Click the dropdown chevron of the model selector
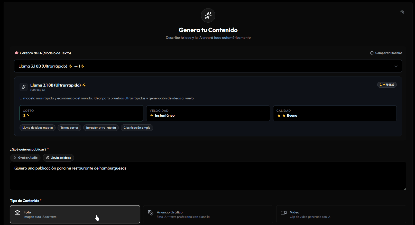The height and width of the screenshot is (225, 415). click(396, 66)
